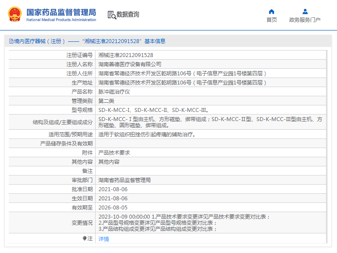Click the 政务服务门户 user icon

click(305, 11)
